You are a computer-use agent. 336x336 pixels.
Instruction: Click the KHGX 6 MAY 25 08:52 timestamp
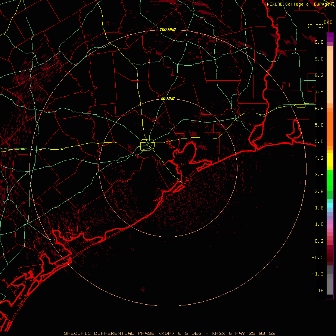[x=243, y=333]
